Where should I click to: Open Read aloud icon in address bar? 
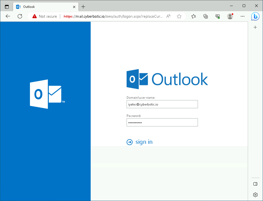(169, 16)
